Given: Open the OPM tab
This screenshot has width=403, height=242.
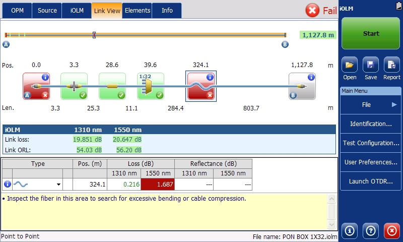Looking at the screenshot, I should click(x=18, y=11).
